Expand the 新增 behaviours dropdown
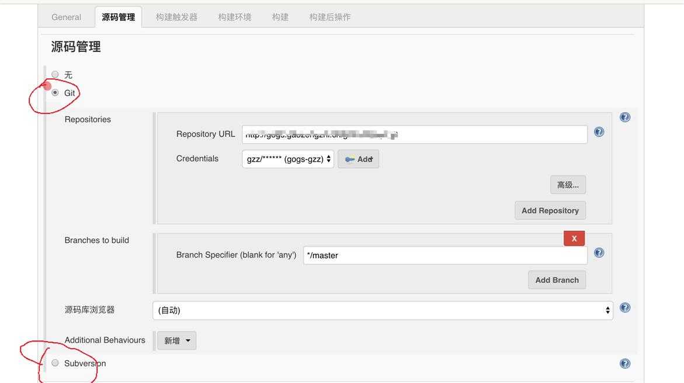The width and height of the screenshot is (684, 383). tap(176, 341)
